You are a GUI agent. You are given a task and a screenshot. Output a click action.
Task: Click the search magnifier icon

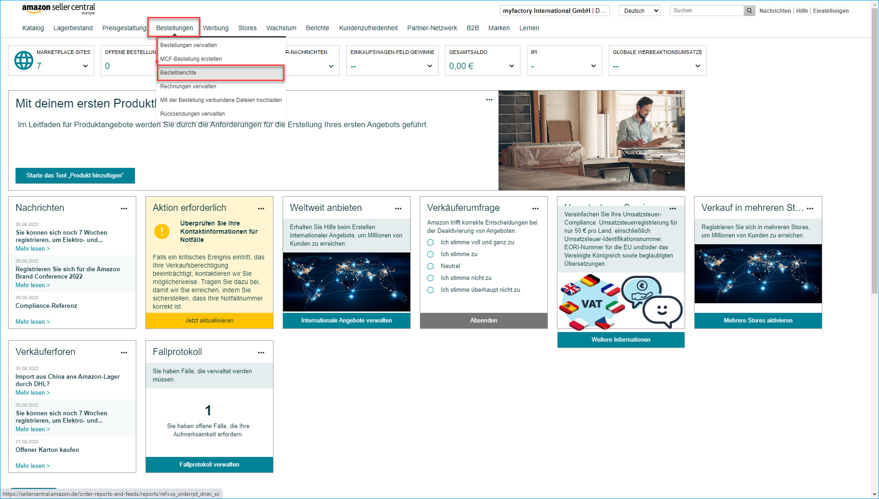(x=749, y=11)
